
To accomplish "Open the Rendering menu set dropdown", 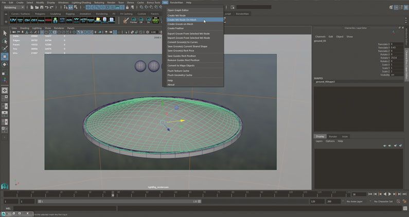I will (13, 8).
